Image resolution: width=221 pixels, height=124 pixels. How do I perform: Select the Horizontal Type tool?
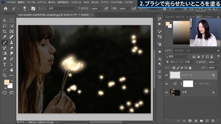[x=4, y=64]
